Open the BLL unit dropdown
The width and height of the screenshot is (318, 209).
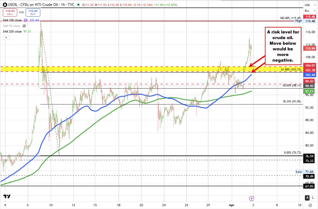tap(307, 11)
